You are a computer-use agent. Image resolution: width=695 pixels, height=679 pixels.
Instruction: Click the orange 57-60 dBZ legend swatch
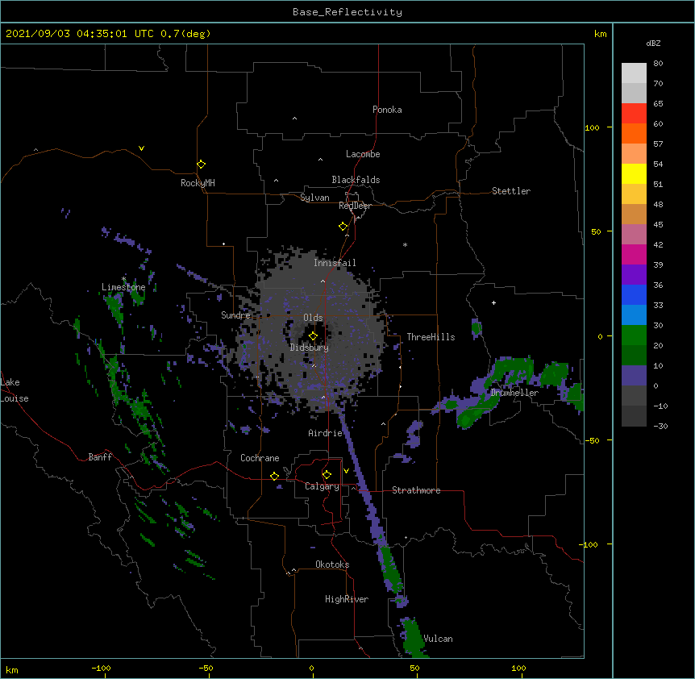tap(634, 133)
